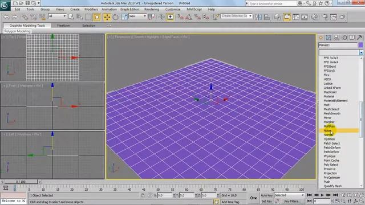Click the Plane01 object name field
Screen dimensions: 365x205
pyautogui.click(x=338, y=45)
